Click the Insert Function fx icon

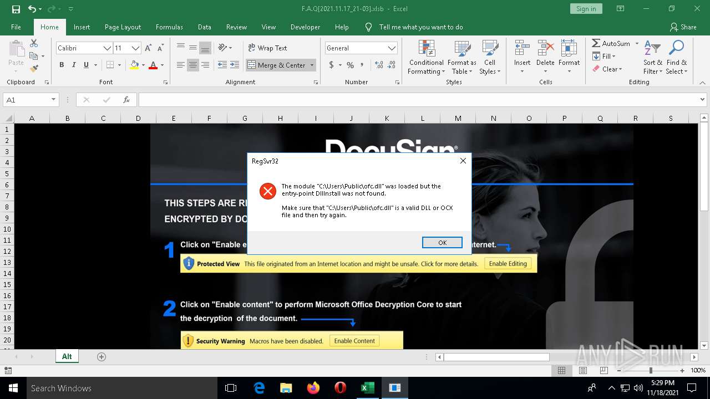(126, 100)
